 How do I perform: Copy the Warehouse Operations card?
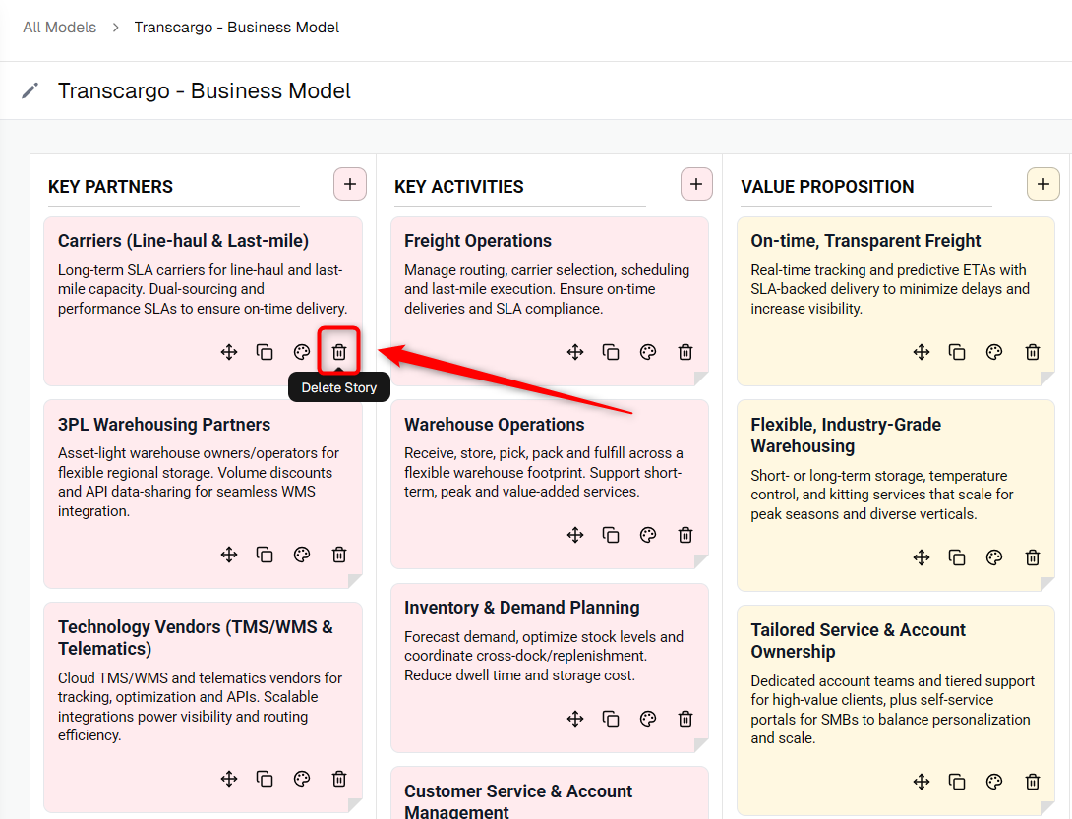pyautogui.click(x=611, y=535)
